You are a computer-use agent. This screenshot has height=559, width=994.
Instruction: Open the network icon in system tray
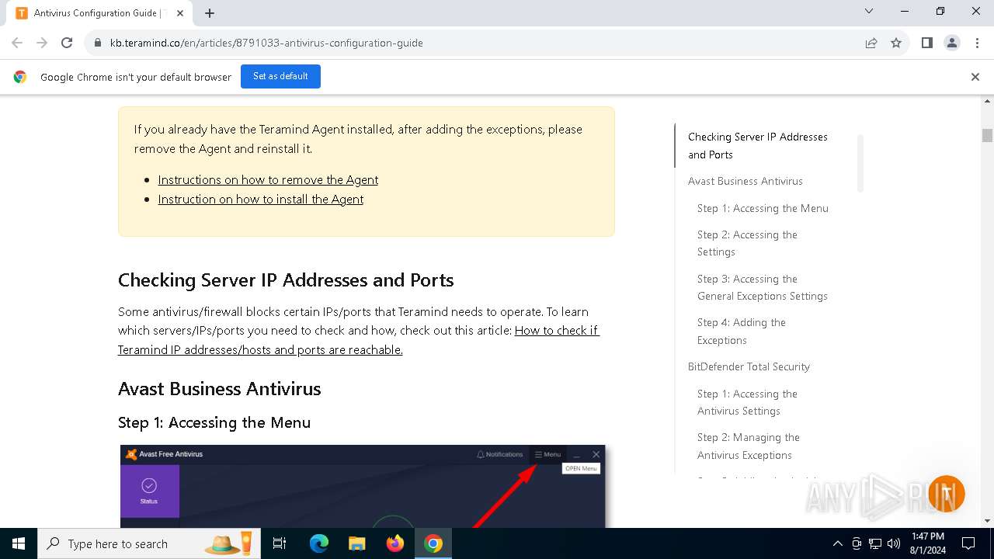click(x=875, y=543)
